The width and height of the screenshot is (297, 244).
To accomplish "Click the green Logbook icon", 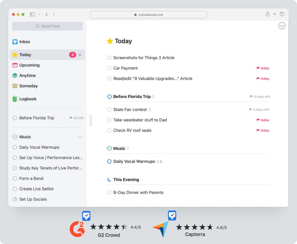I will [x=15, y=99].
